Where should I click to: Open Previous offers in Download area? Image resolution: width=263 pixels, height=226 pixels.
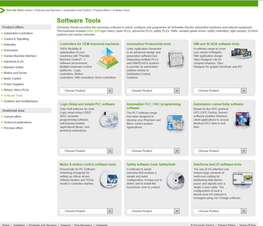[13, 128]
